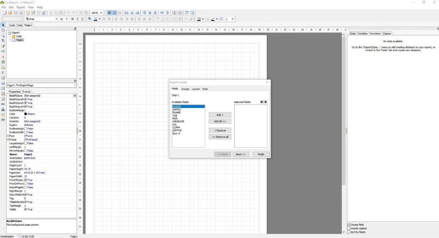Image resolution: width=439 pixels, height=238 pixels.
Task: Uncheck the Create field checkbox
Action: (349, 225)
